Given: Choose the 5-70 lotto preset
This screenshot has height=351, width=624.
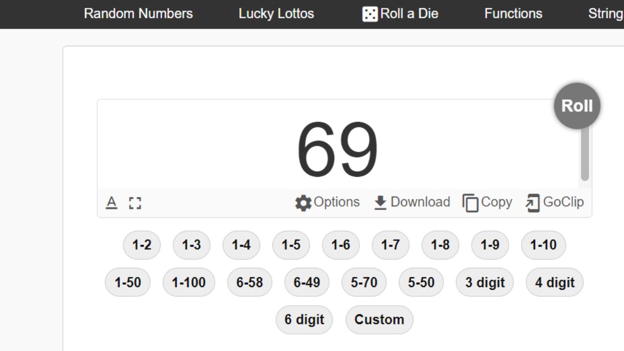Looking at the screenshot, I should tap(364, 282).
